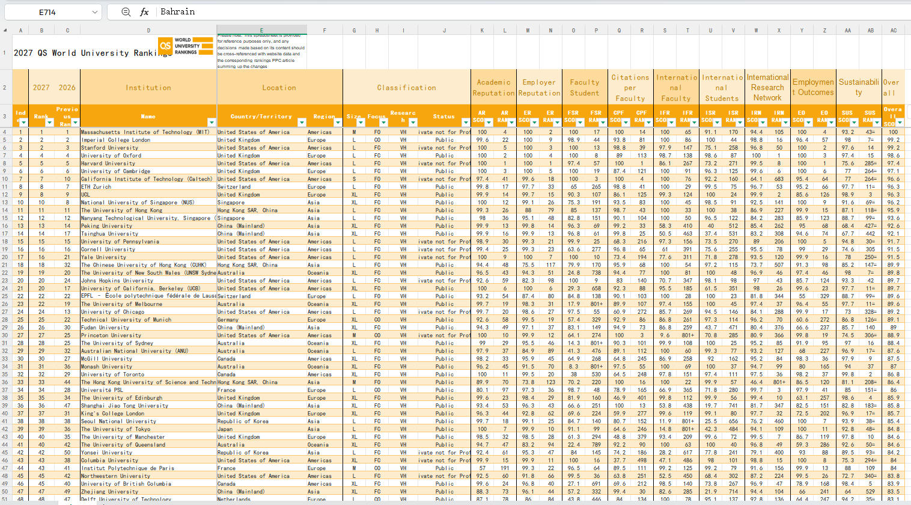Open the Previous Rank filter dropdown

click(75, 123)
